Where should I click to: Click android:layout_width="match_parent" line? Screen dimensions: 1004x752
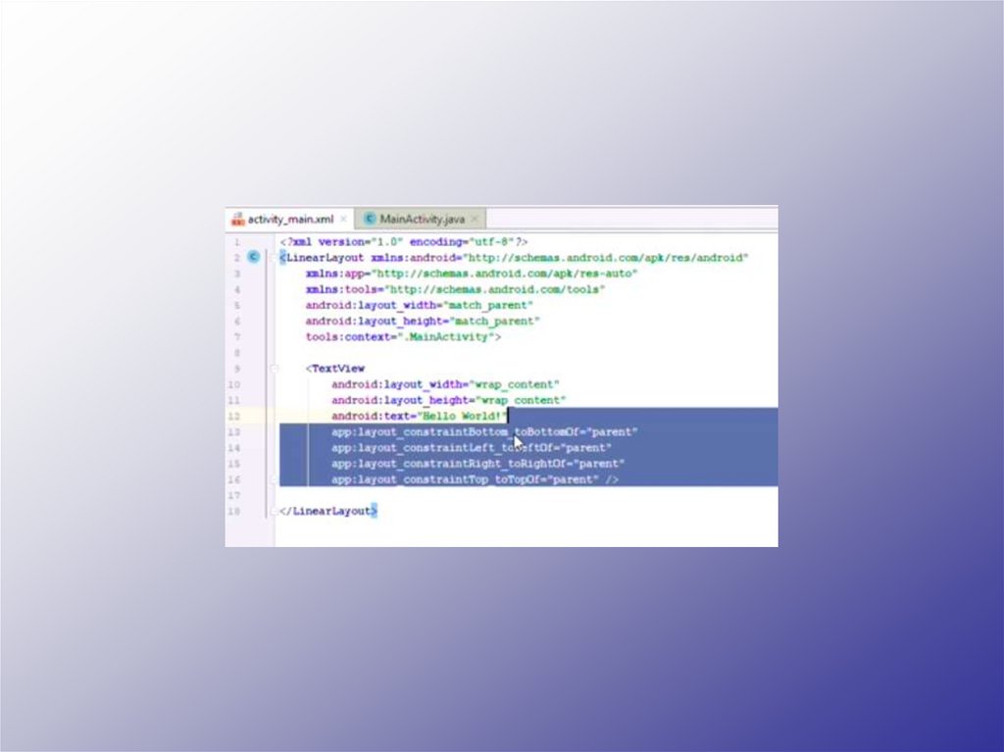tap(419, 306)
